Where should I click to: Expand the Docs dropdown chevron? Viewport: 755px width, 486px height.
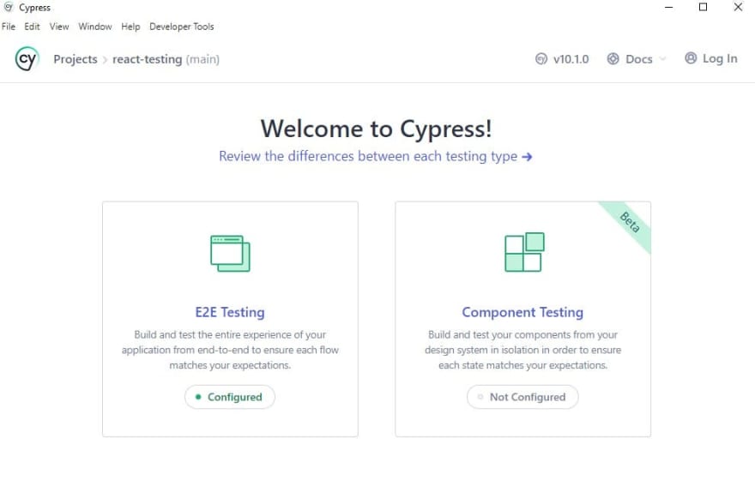click(x=662, y=58)
